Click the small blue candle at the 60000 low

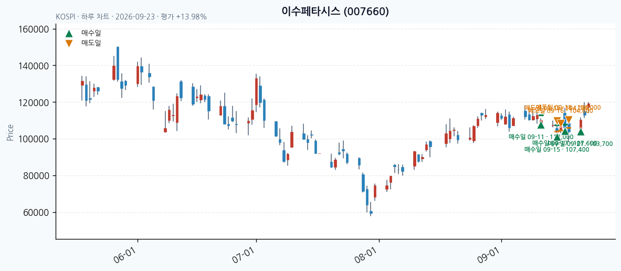tap(371, 213)
